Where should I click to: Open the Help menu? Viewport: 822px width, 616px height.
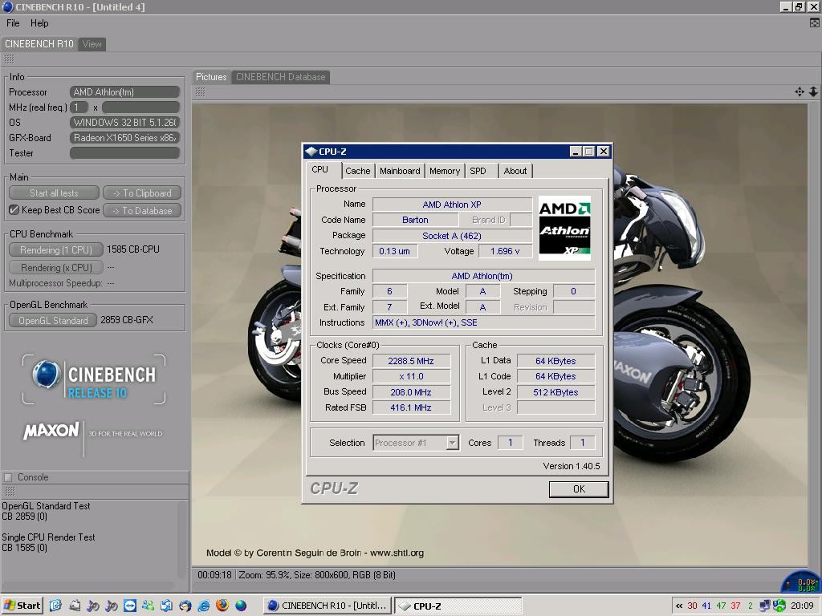39,23
